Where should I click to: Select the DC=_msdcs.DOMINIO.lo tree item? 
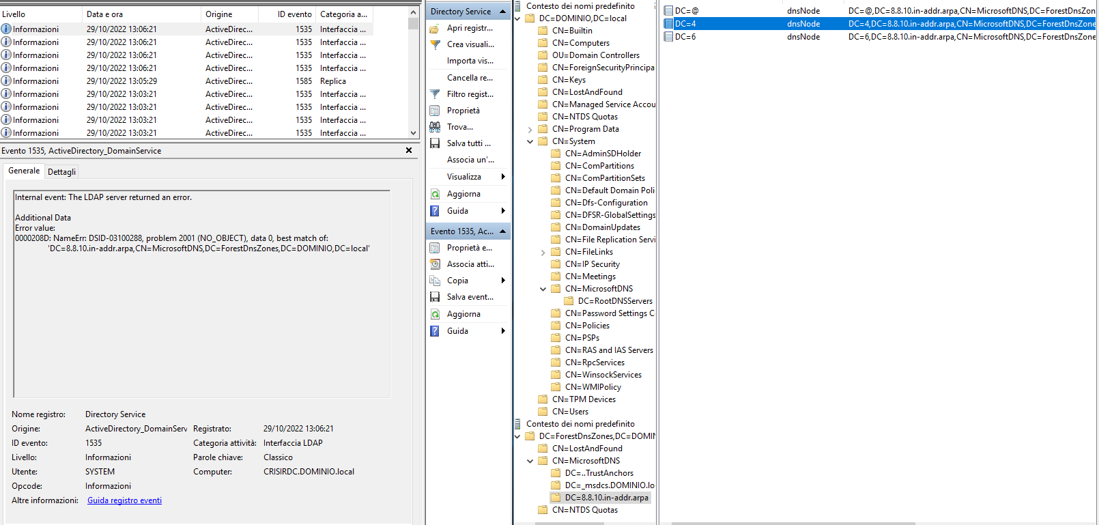coord(610,485)
